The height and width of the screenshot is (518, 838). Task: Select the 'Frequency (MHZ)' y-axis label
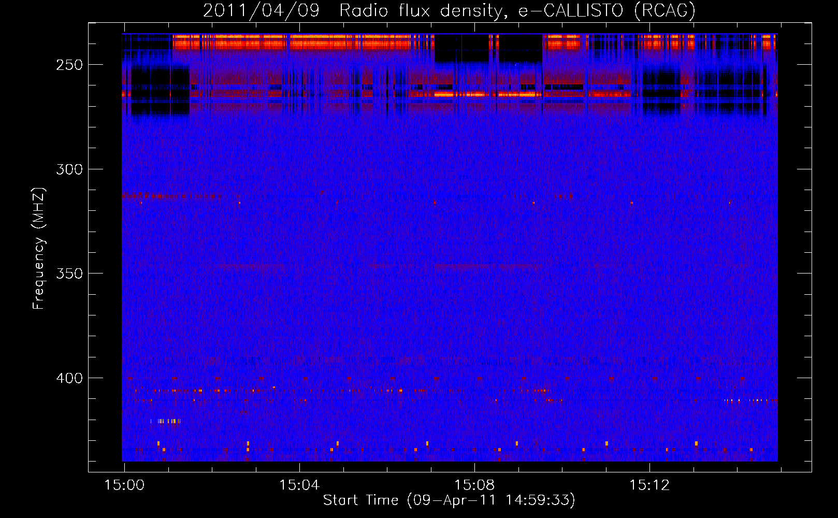click(x=39, y=248)
